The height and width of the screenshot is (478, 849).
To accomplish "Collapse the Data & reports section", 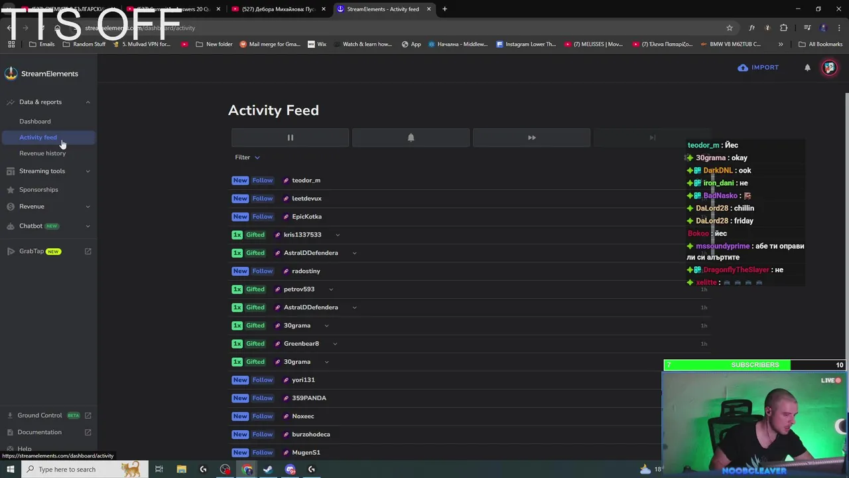I will (88, 102).
